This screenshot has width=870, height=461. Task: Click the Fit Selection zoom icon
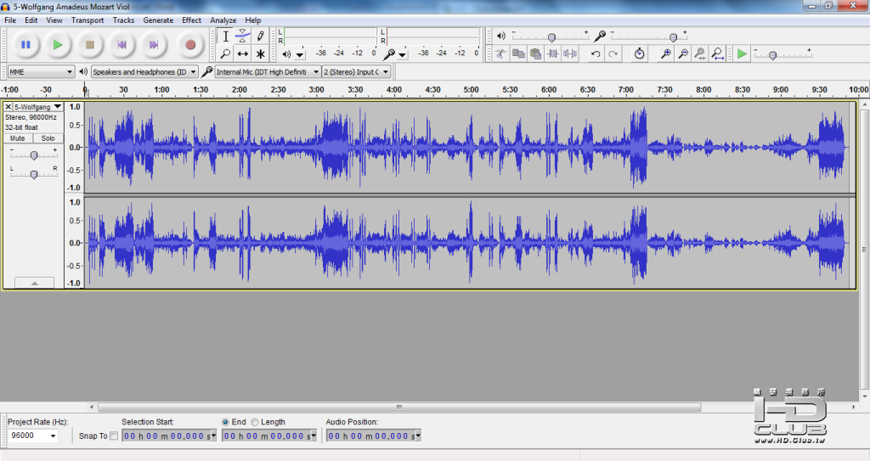700,53
